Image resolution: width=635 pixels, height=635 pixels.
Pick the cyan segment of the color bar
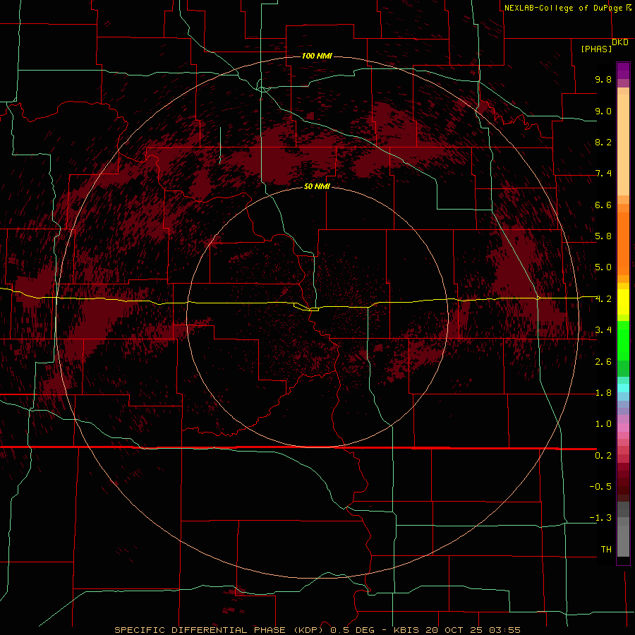point(623,387)
